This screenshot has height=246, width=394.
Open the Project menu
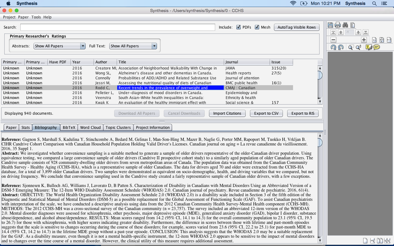click(x=9, y=17)
